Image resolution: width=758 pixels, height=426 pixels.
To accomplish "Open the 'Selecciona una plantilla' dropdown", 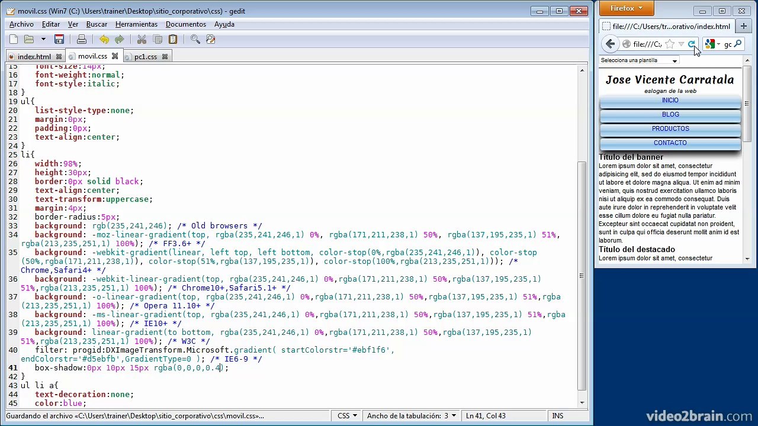I will 639,60.
